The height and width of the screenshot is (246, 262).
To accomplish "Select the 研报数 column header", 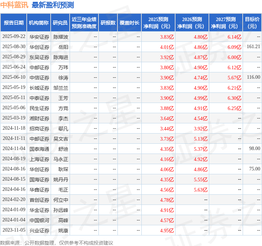I will [108, 23].
